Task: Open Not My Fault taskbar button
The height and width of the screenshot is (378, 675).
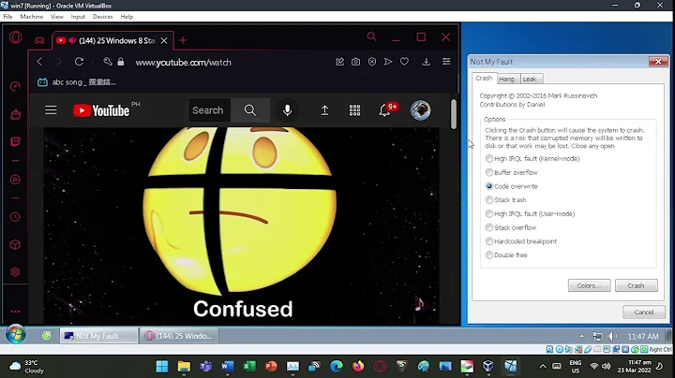Action: [x=99, y=336]
